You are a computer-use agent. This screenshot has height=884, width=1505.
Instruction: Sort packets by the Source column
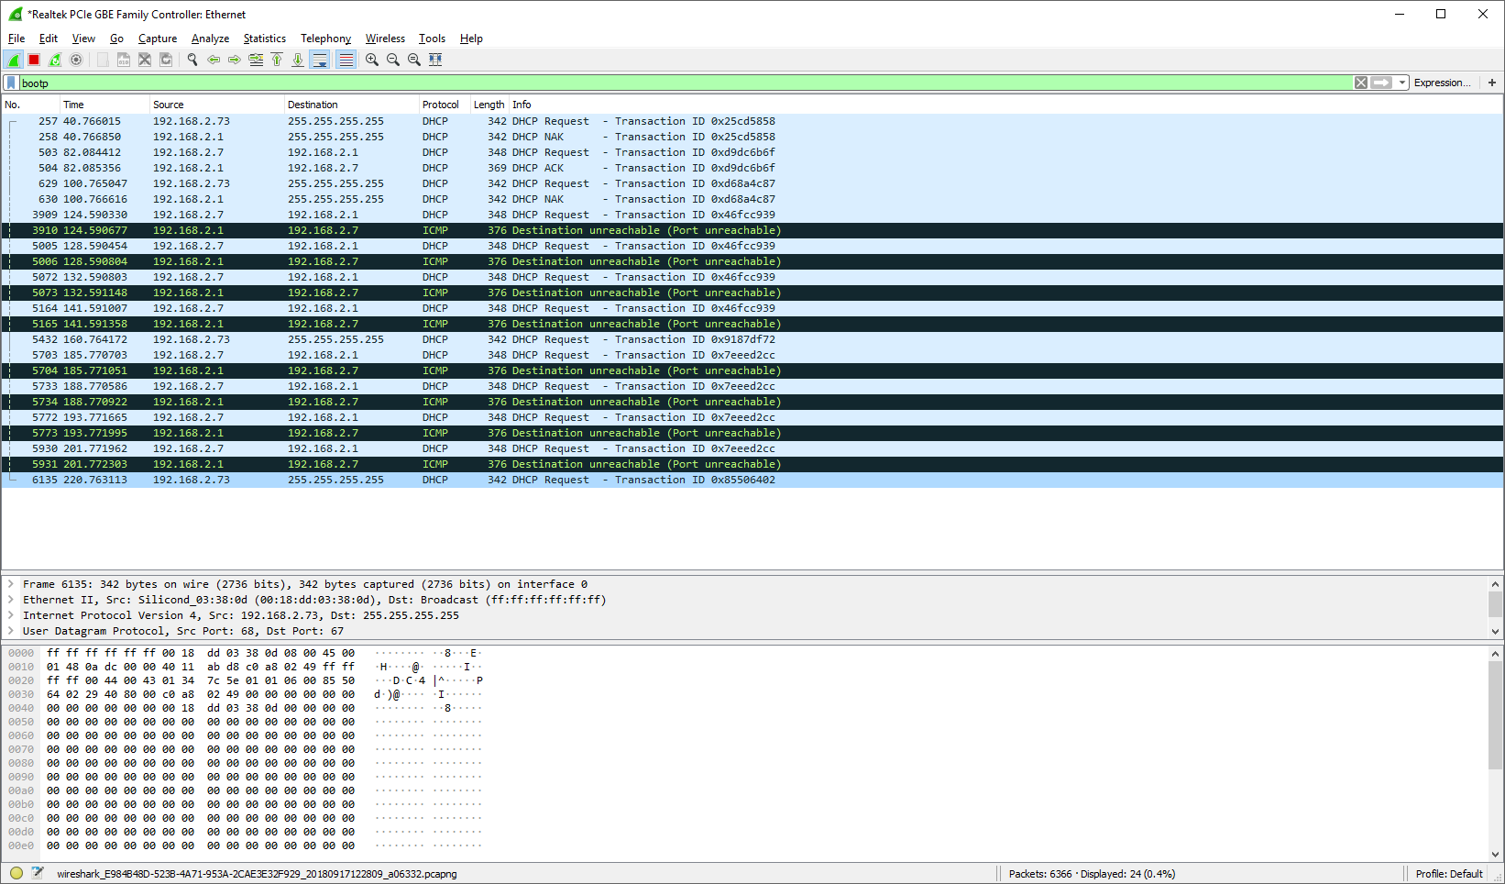(217, 105)
